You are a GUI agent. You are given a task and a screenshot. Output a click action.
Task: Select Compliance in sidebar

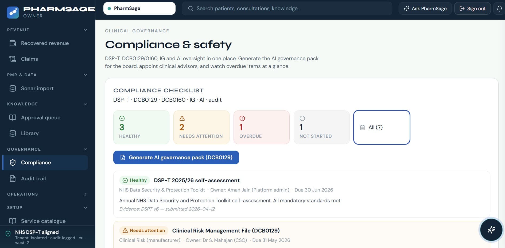pos(45,162)
